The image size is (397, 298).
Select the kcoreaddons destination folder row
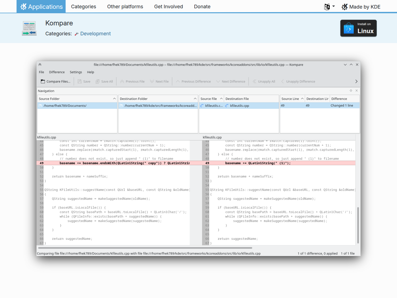158,106
